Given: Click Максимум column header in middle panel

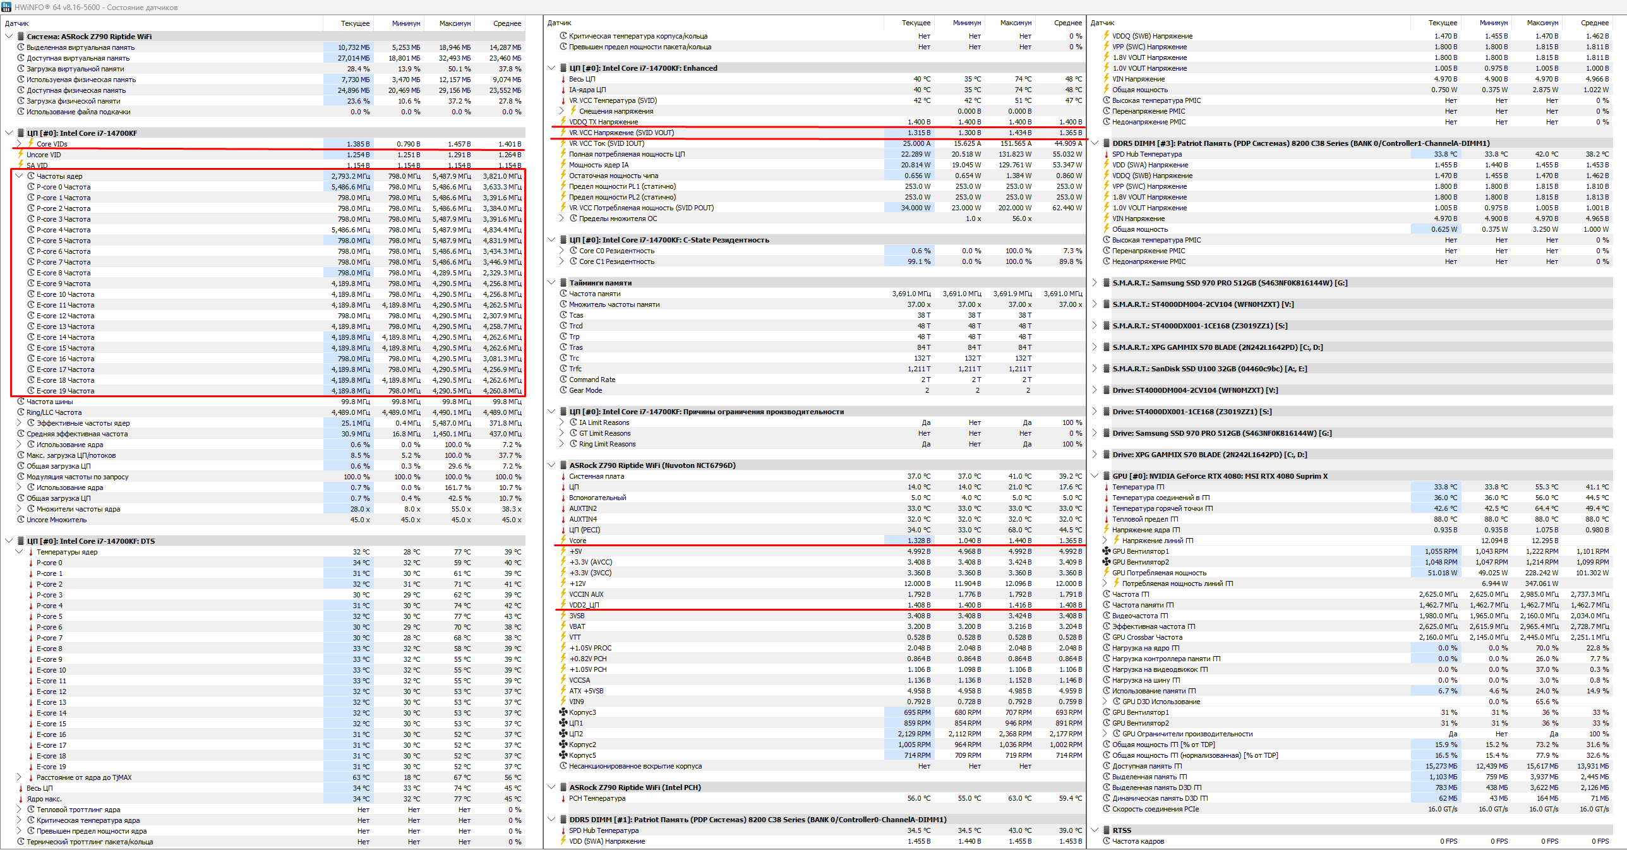Looking at the screenshot, I should (x=1016, y=23).
